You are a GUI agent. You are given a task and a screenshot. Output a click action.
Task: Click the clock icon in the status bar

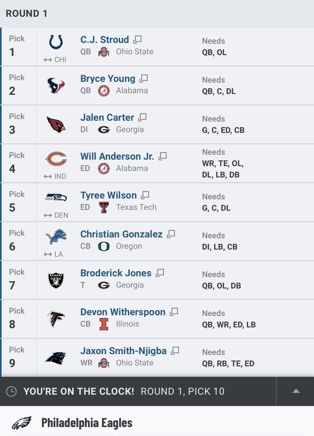pyautogui.click(x=11, y=391)
